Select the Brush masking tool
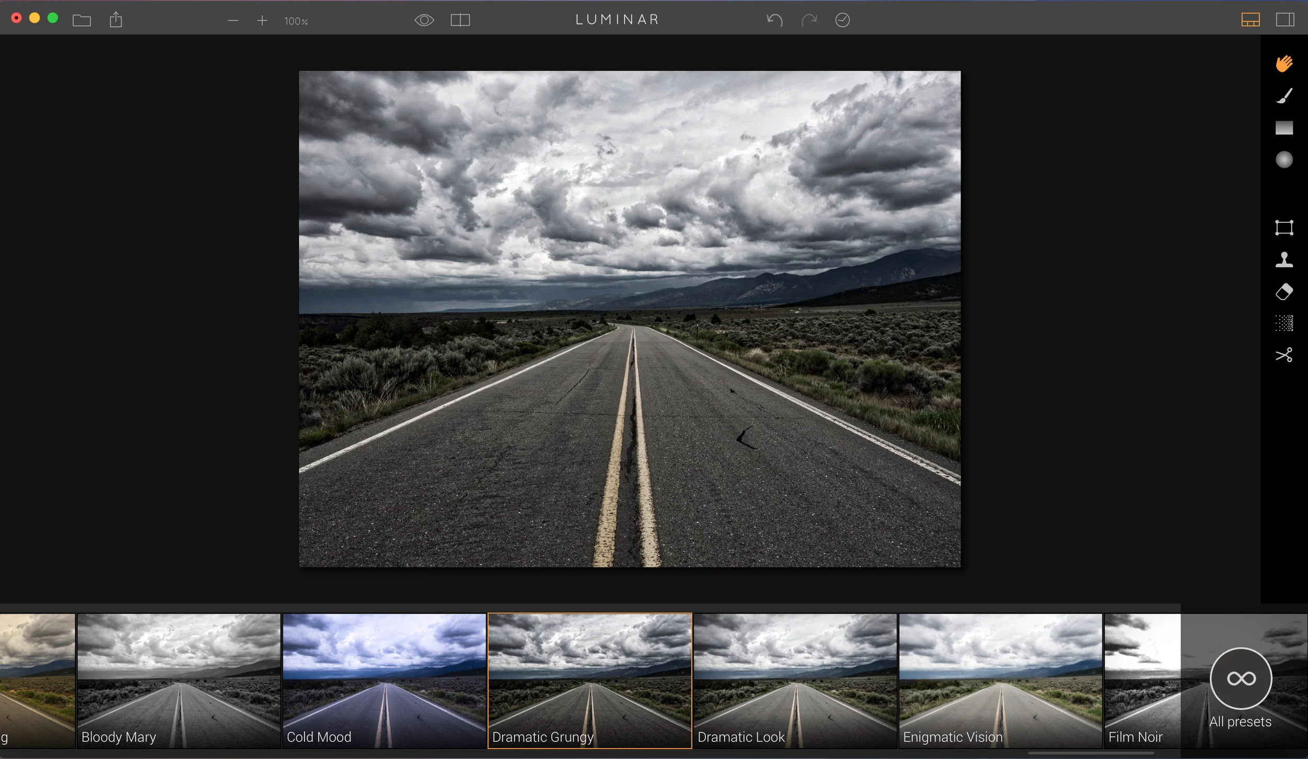The width and height of the screenshot is (1308, 759). click(x=1283, y=96)
